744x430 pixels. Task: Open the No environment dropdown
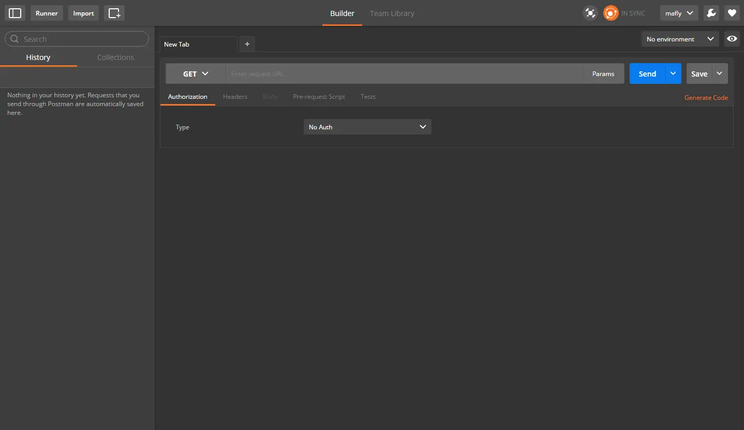coord(680,39)
